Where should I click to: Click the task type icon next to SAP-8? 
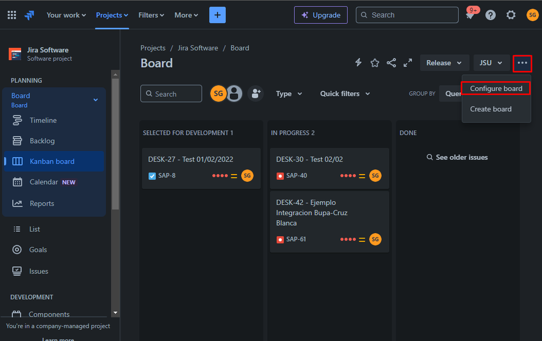pos(152,176)
